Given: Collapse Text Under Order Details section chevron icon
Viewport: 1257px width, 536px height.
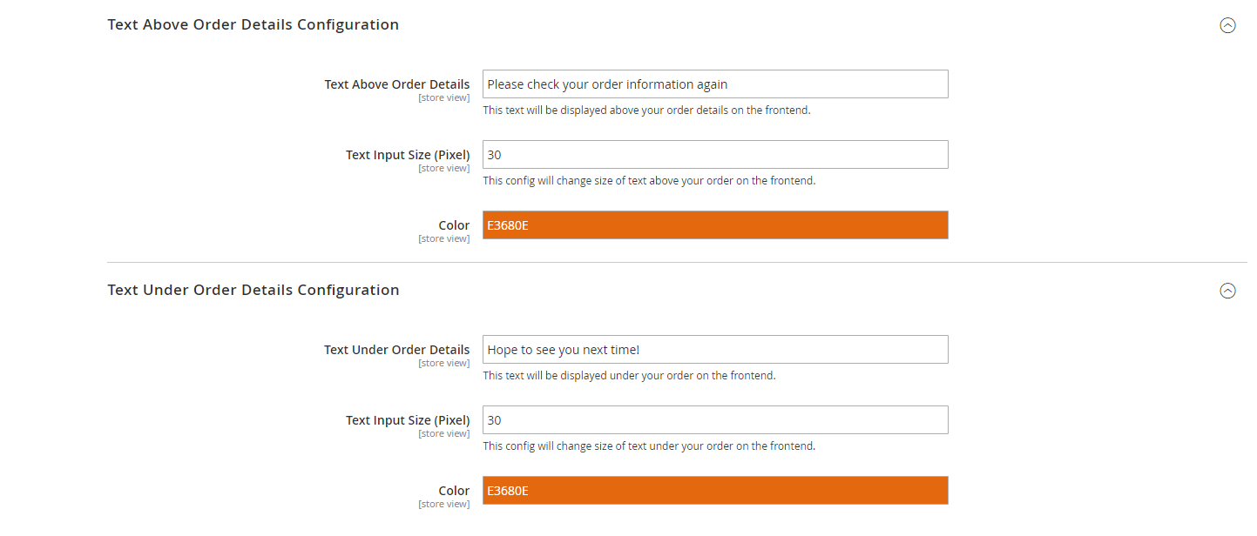Looking at the screenshot, I should [1227, 291].
